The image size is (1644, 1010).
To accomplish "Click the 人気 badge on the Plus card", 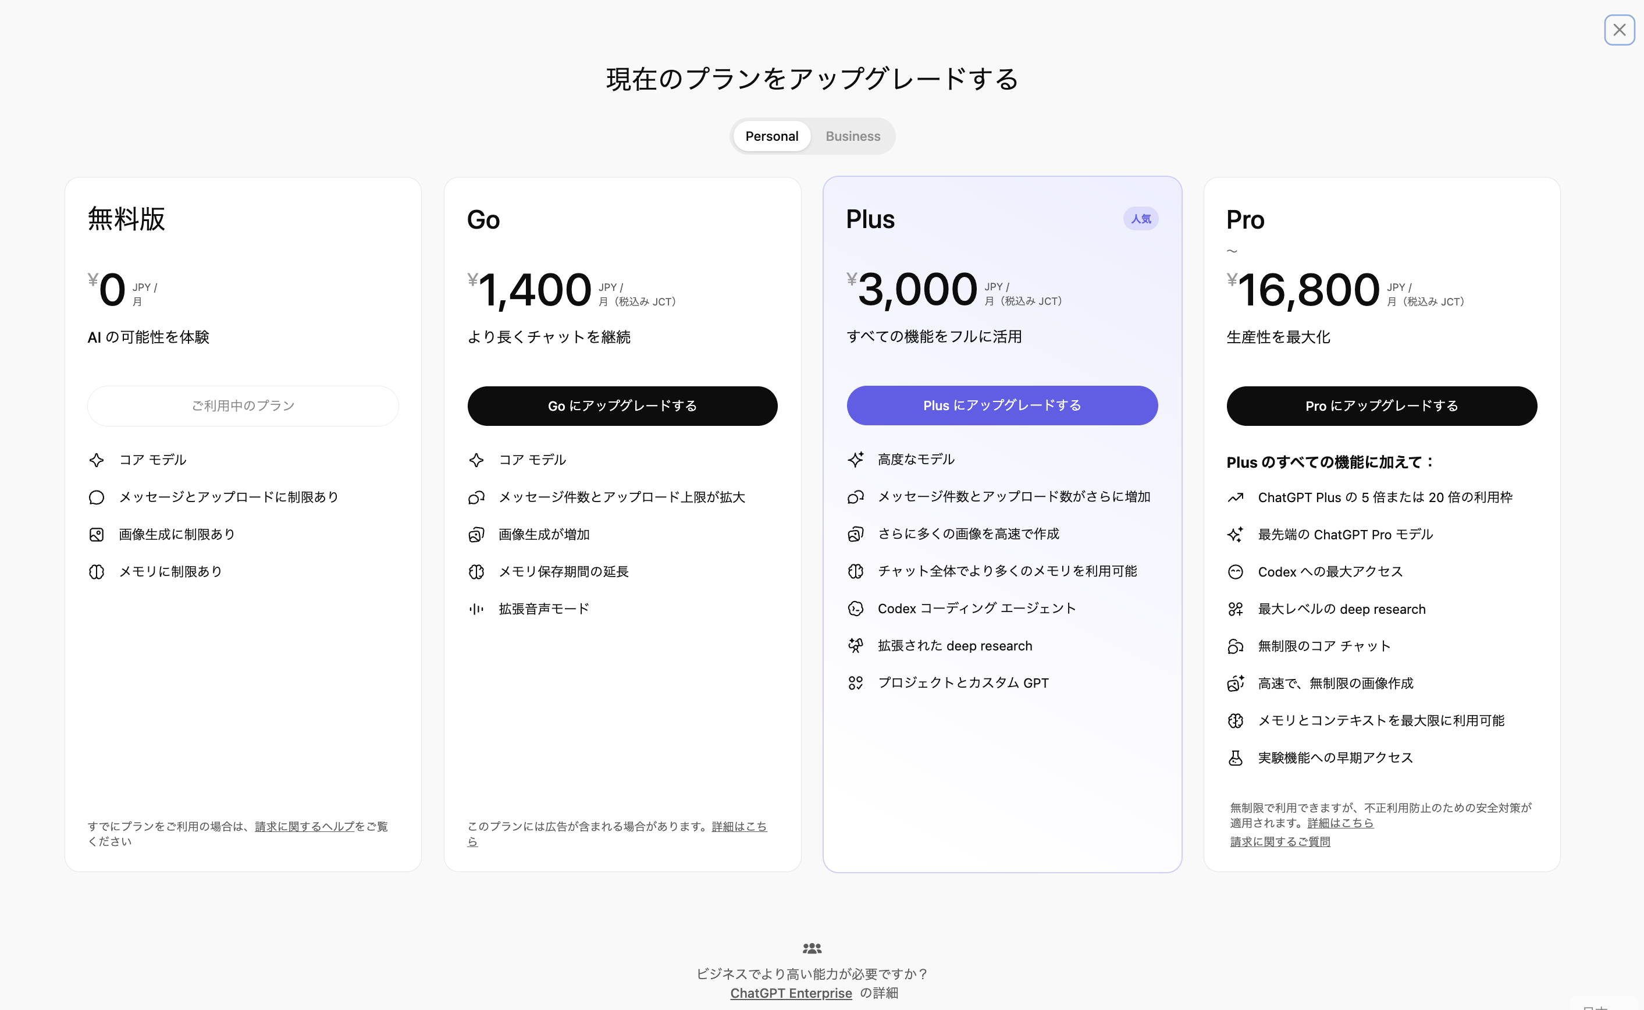I will point(1141,218).
